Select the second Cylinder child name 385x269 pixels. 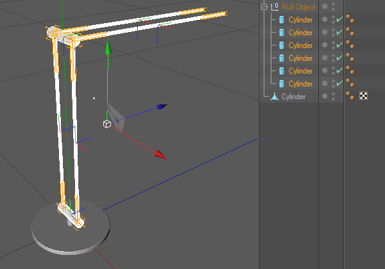coord(300,33)
